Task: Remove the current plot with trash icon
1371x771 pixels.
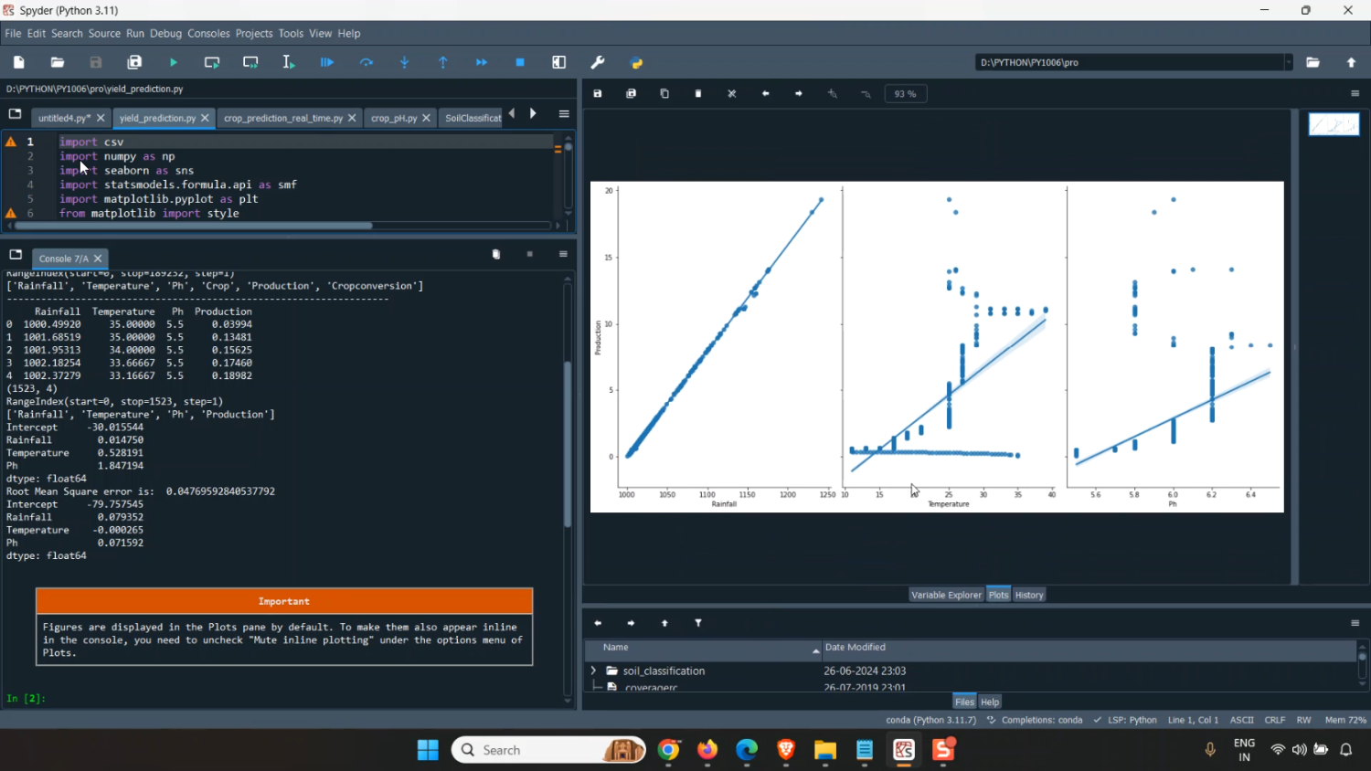Action: coord(698,93)
